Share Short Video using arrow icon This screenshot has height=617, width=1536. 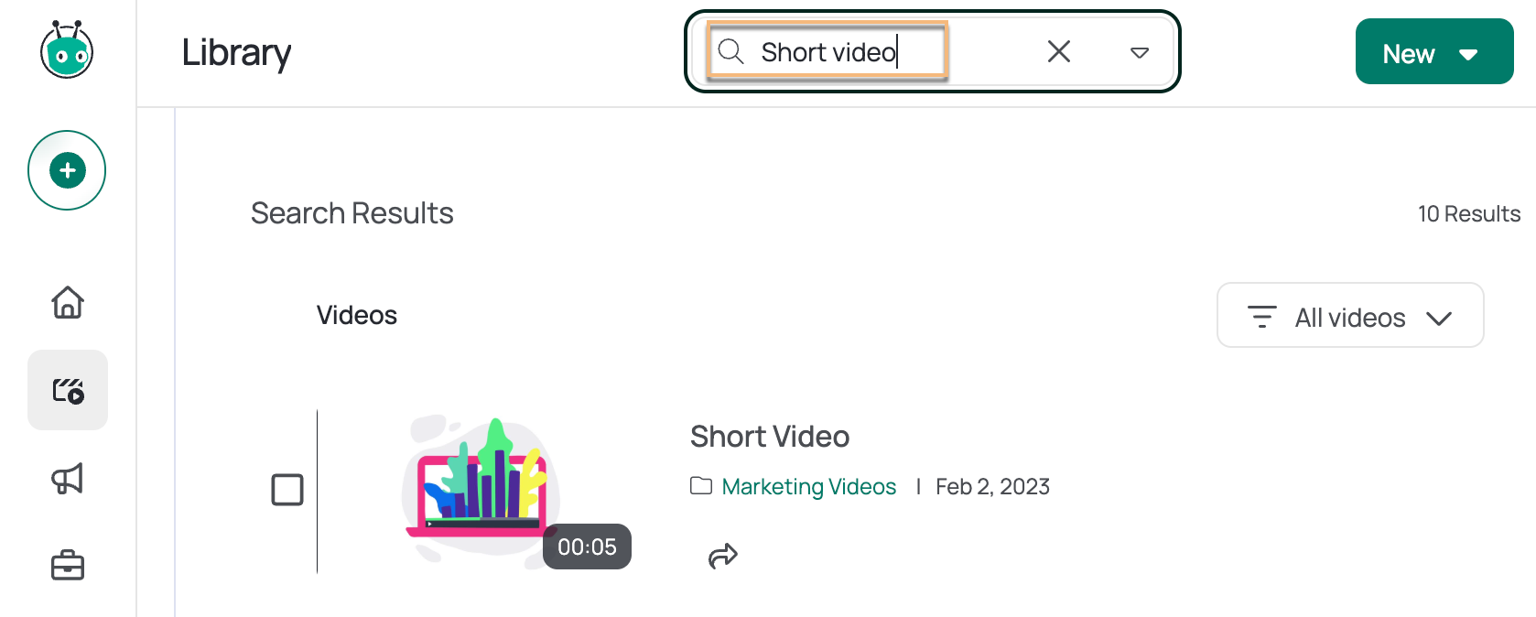coord(723,556)
